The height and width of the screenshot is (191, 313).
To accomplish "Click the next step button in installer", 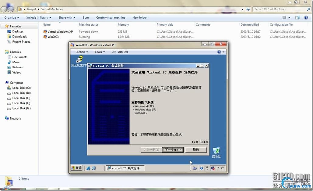I will [x=173, y=150].
